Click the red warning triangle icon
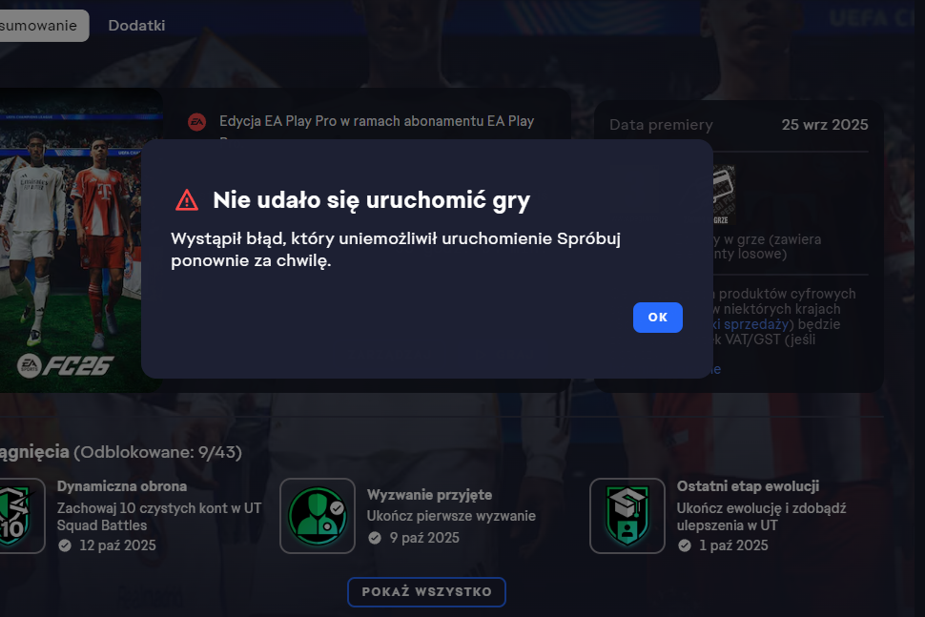The width and height of the screenshot is (925, 617). pos(187,200)
